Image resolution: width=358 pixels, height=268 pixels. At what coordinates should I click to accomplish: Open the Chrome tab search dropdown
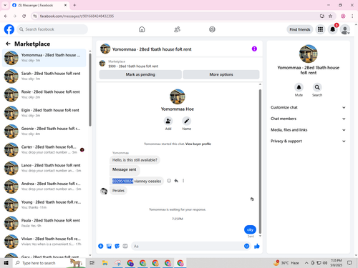pos(5,5)
